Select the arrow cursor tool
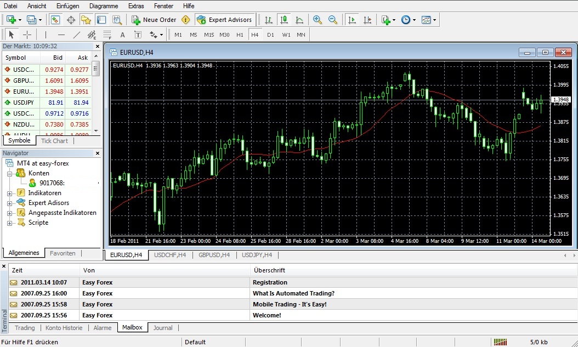The height and width of the screenshot is (347, 578). pyautogui.click(x=11, y=35)
